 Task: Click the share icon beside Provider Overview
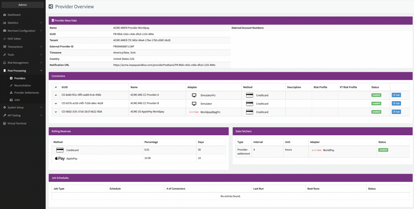click(51, 6)
